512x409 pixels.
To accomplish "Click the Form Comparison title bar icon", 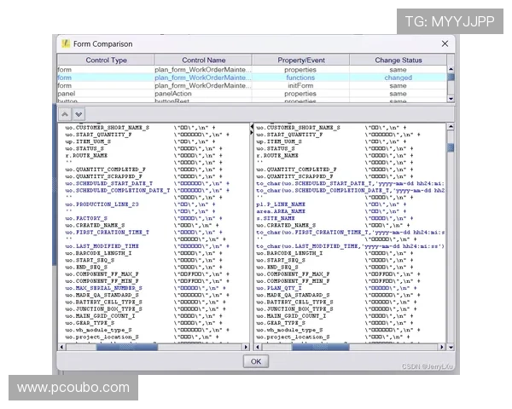I will point(66,43).
